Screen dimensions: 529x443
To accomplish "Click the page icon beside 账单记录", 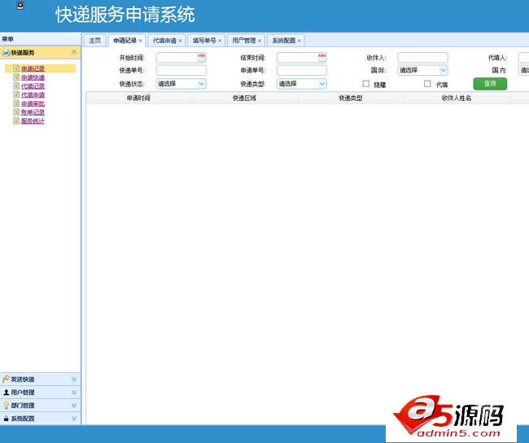I will [x=15, y=112].
